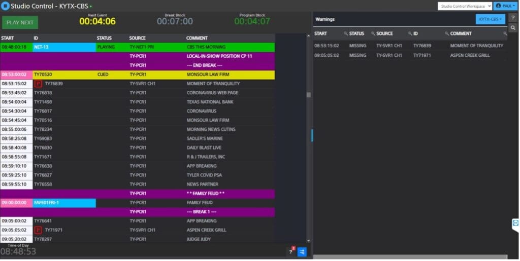Click the magnifier search icon in right sidebar
Image resolution: width=520 pixels, height=261 pixels.
[513, 28]
